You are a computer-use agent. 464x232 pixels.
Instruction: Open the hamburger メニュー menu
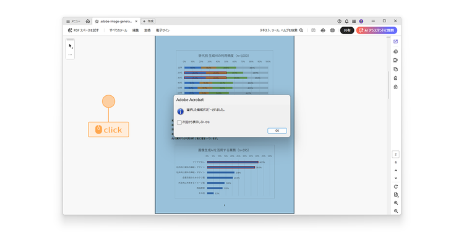pos(73,21)
